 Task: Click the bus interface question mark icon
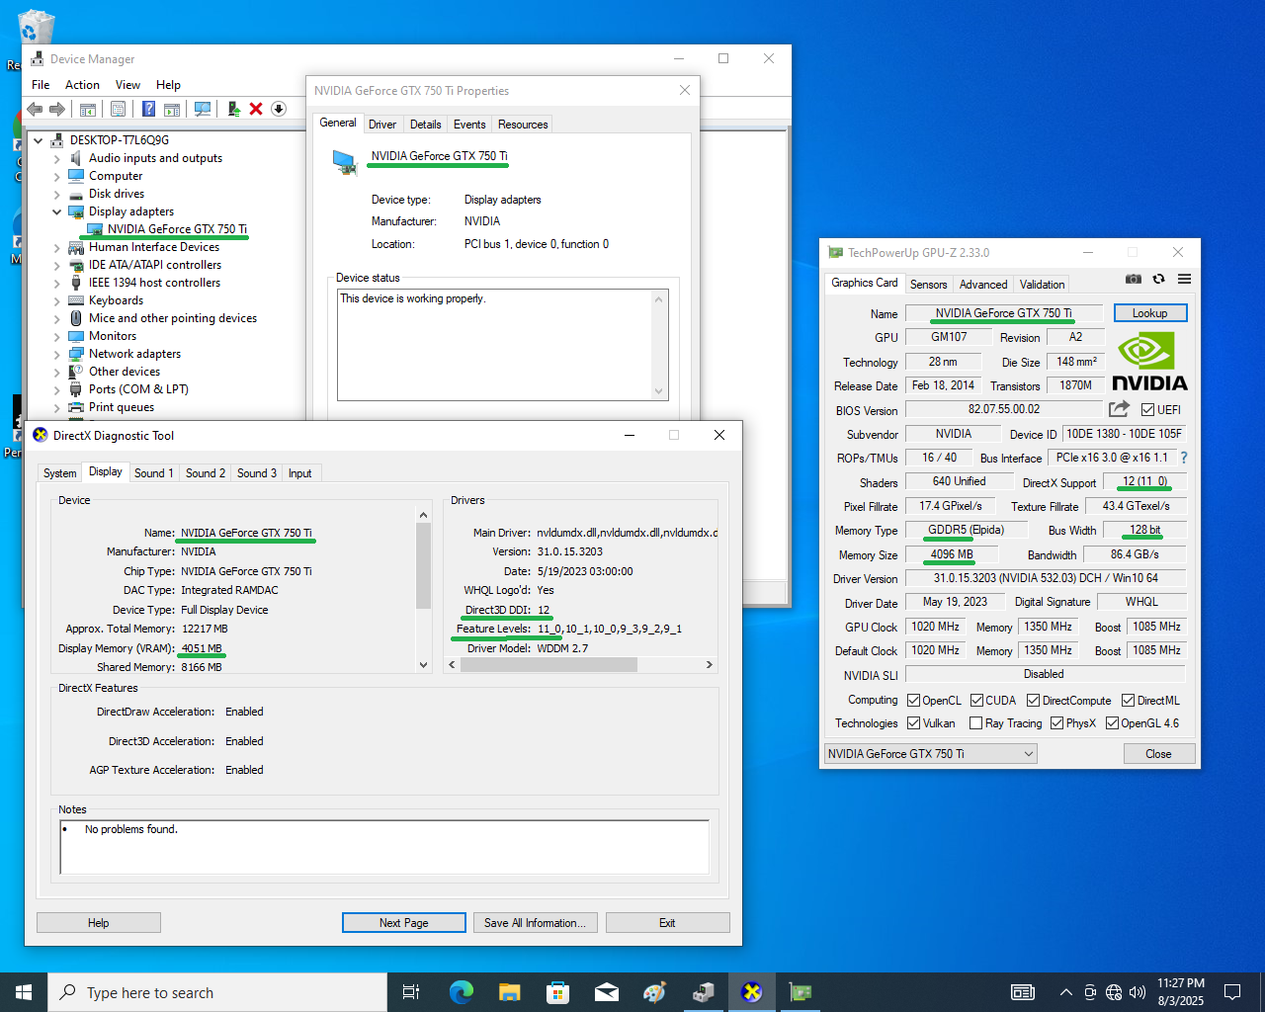[1183, 458]
